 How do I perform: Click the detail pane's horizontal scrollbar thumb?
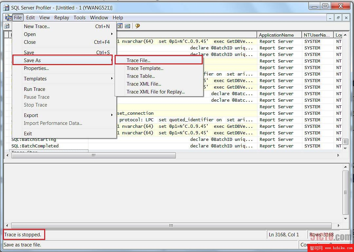pos(171,226)
